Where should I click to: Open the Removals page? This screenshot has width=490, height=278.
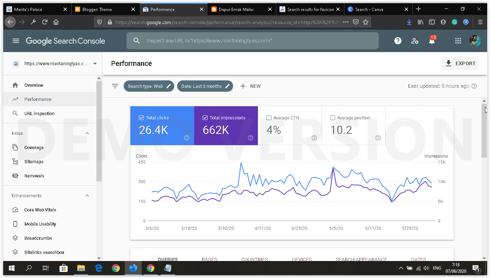(x=50, y=176)
